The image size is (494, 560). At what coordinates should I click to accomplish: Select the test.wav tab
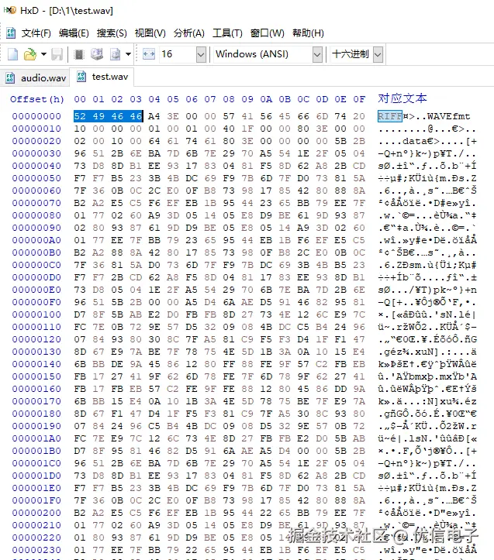102,77
